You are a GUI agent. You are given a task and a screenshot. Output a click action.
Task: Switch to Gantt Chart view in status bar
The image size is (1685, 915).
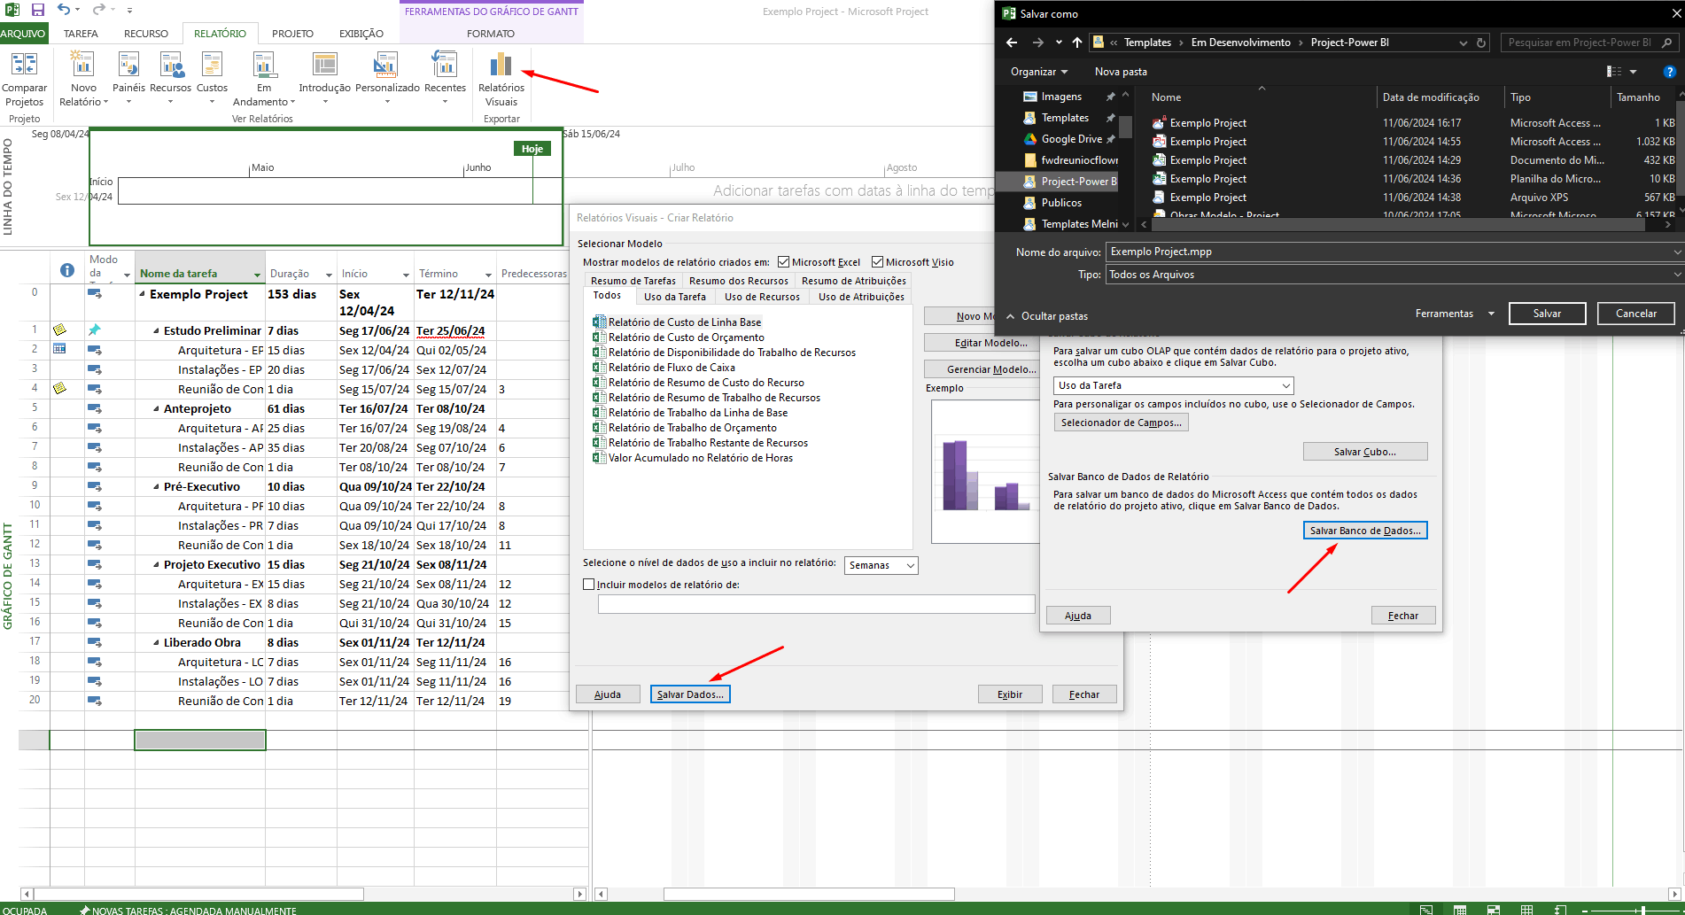[1426, 910]
